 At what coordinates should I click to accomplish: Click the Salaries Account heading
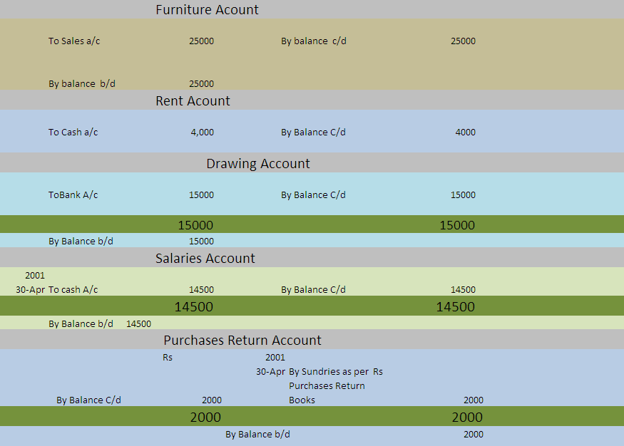pyautogui.click(x=205, y=258)
